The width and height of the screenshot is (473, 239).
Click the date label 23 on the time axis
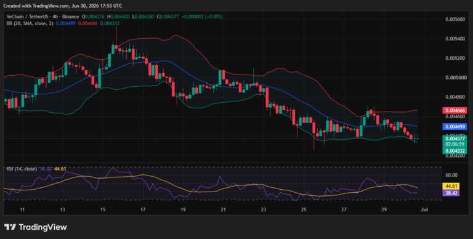[x=264, y=209]
